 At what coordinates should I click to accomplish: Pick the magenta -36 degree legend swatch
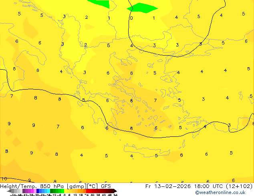[x=32, y=191]
